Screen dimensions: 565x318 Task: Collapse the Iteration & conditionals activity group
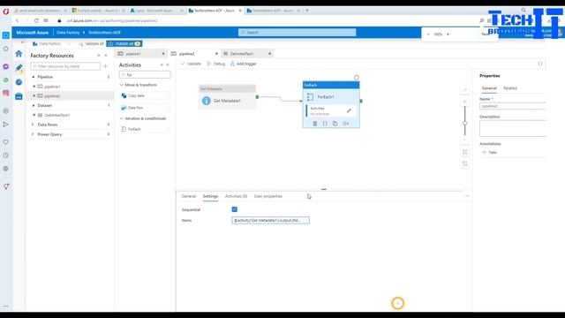coord(122,118)
